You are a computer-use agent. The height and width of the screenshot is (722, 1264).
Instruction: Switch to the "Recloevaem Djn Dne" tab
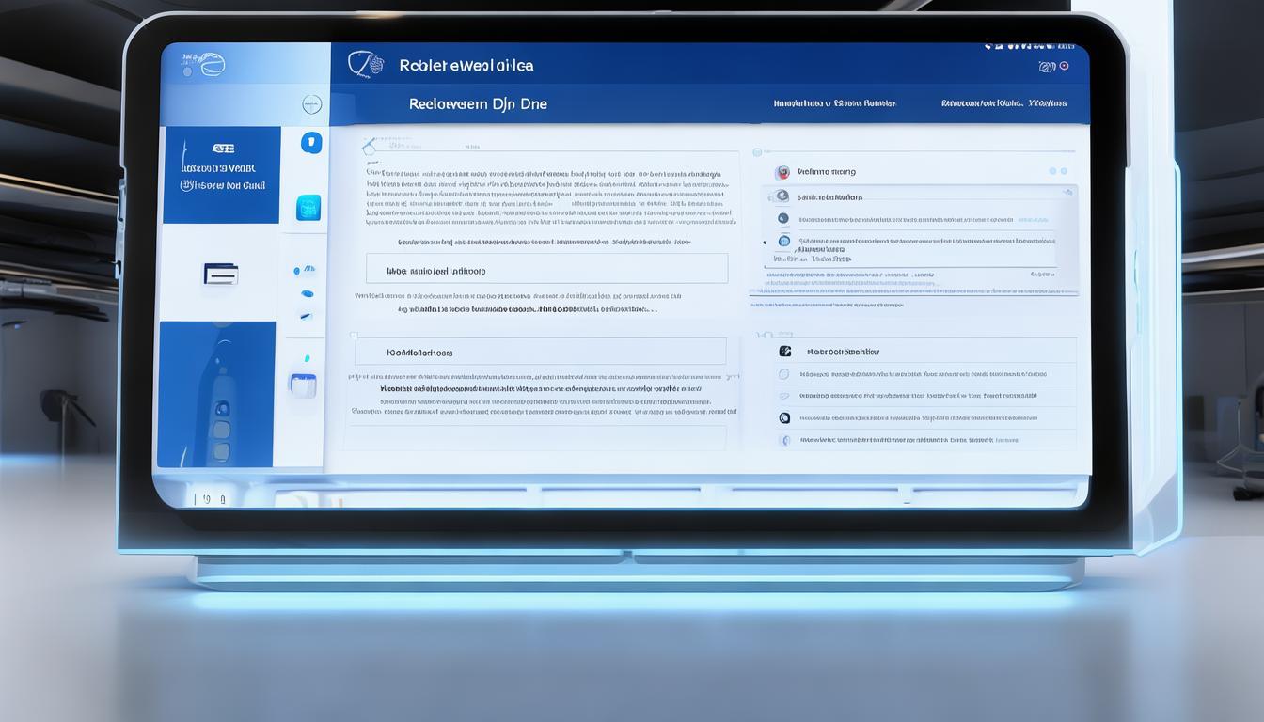(x=478, y=103)
